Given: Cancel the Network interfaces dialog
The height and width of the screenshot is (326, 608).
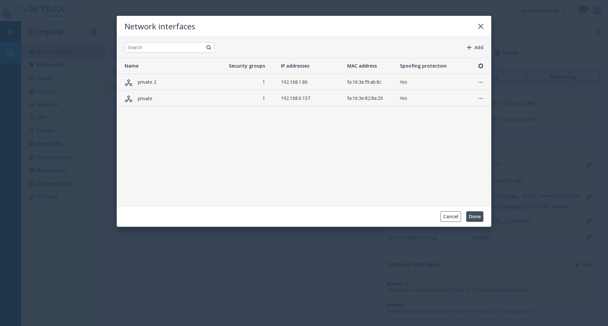Looking at the screenshot, I should pyautogui.click(x=450, y=217).
